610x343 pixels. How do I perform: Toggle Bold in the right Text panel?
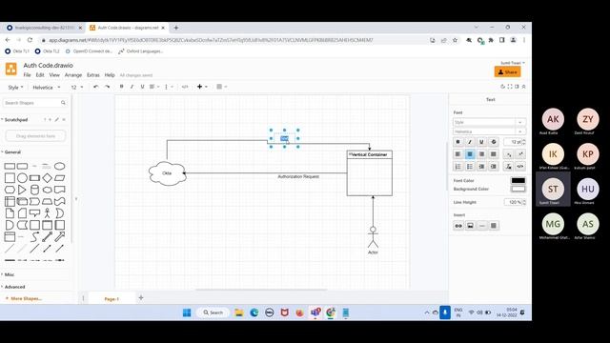point(457,142)
